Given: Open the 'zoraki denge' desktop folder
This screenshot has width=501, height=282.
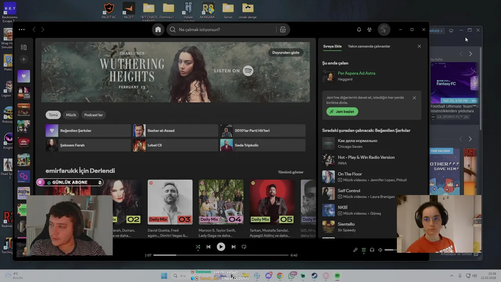Looking at the screenshot, I should tap(248, 11).
